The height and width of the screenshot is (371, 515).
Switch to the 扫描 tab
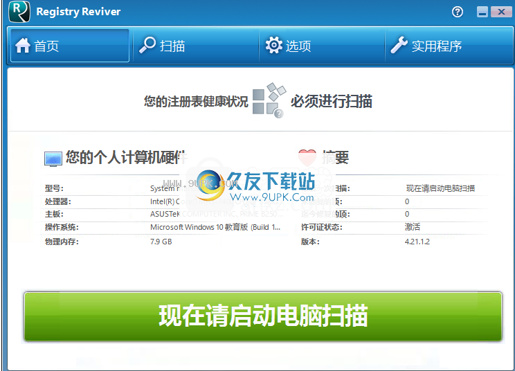[x=196, y=46]
